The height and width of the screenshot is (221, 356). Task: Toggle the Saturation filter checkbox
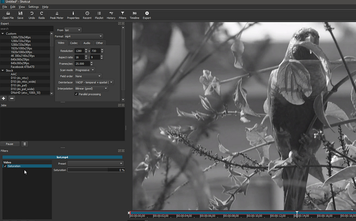pos(4,166)
